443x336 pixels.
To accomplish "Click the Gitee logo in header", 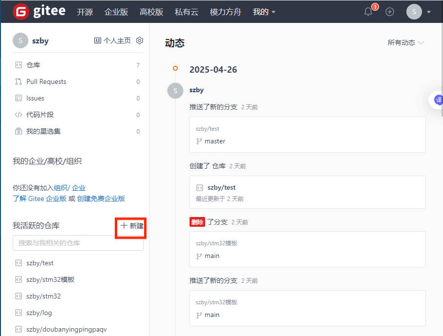I will tap(39, 11).
